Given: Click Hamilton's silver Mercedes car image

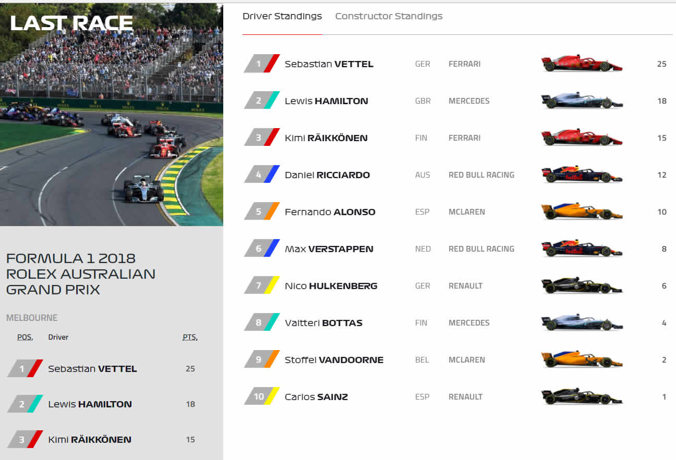Looking at the screenshot, I should (x=582, y=101).
